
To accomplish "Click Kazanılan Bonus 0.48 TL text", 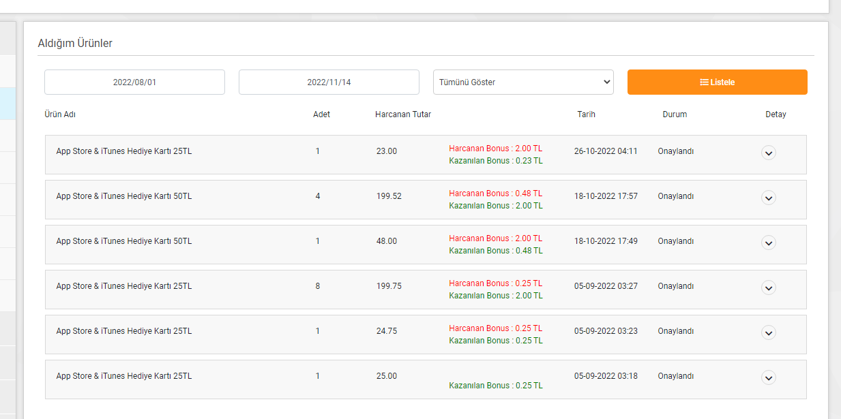I will [x=496, y=251].
